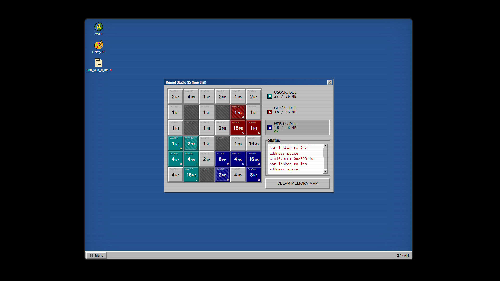The width and height of the screenshot is (500, 281).
Task: Toggle memory block 0xA000 (2 MB)
Action: pyautogui.click(x=176, y=97)
